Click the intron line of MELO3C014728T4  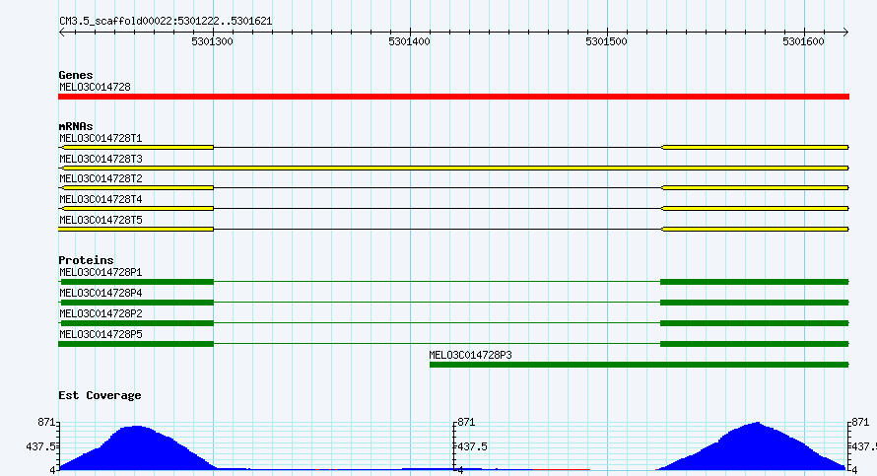[438, 209]
